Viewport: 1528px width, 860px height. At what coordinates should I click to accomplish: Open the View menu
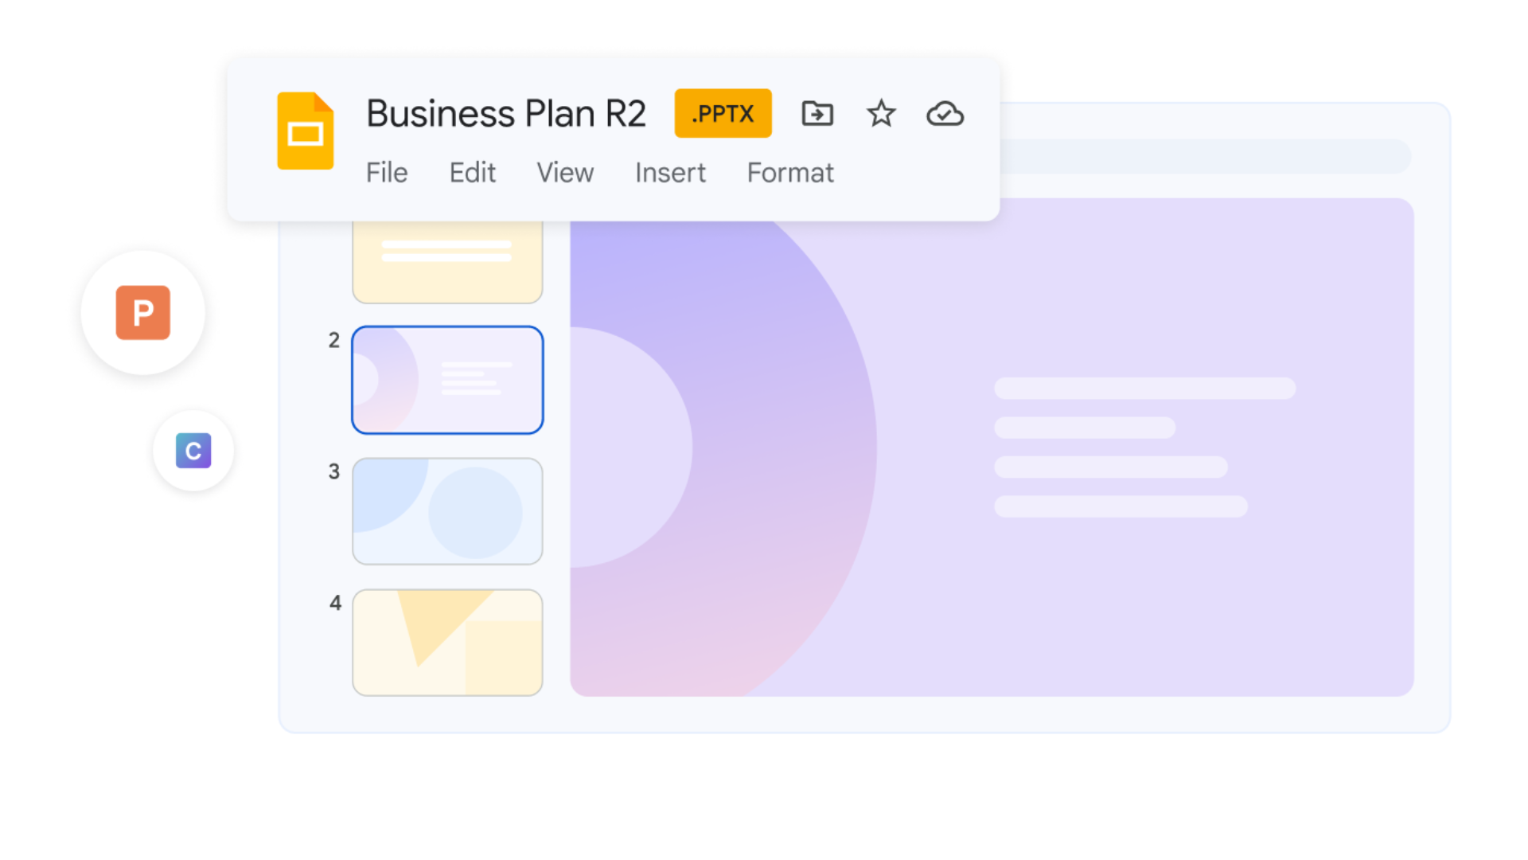coord(565,172)
